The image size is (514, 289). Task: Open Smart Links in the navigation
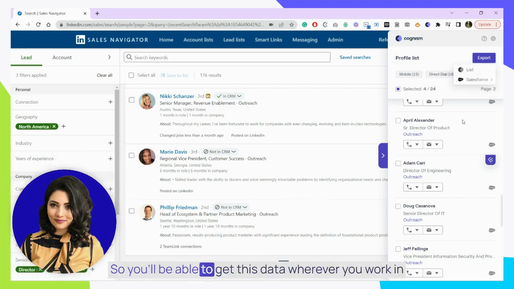click(x=269, y=40)
